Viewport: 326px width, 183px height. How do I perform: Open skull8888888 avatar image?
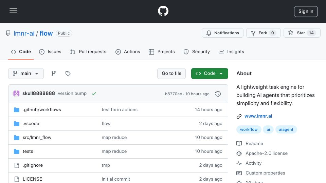pos(16,94)
